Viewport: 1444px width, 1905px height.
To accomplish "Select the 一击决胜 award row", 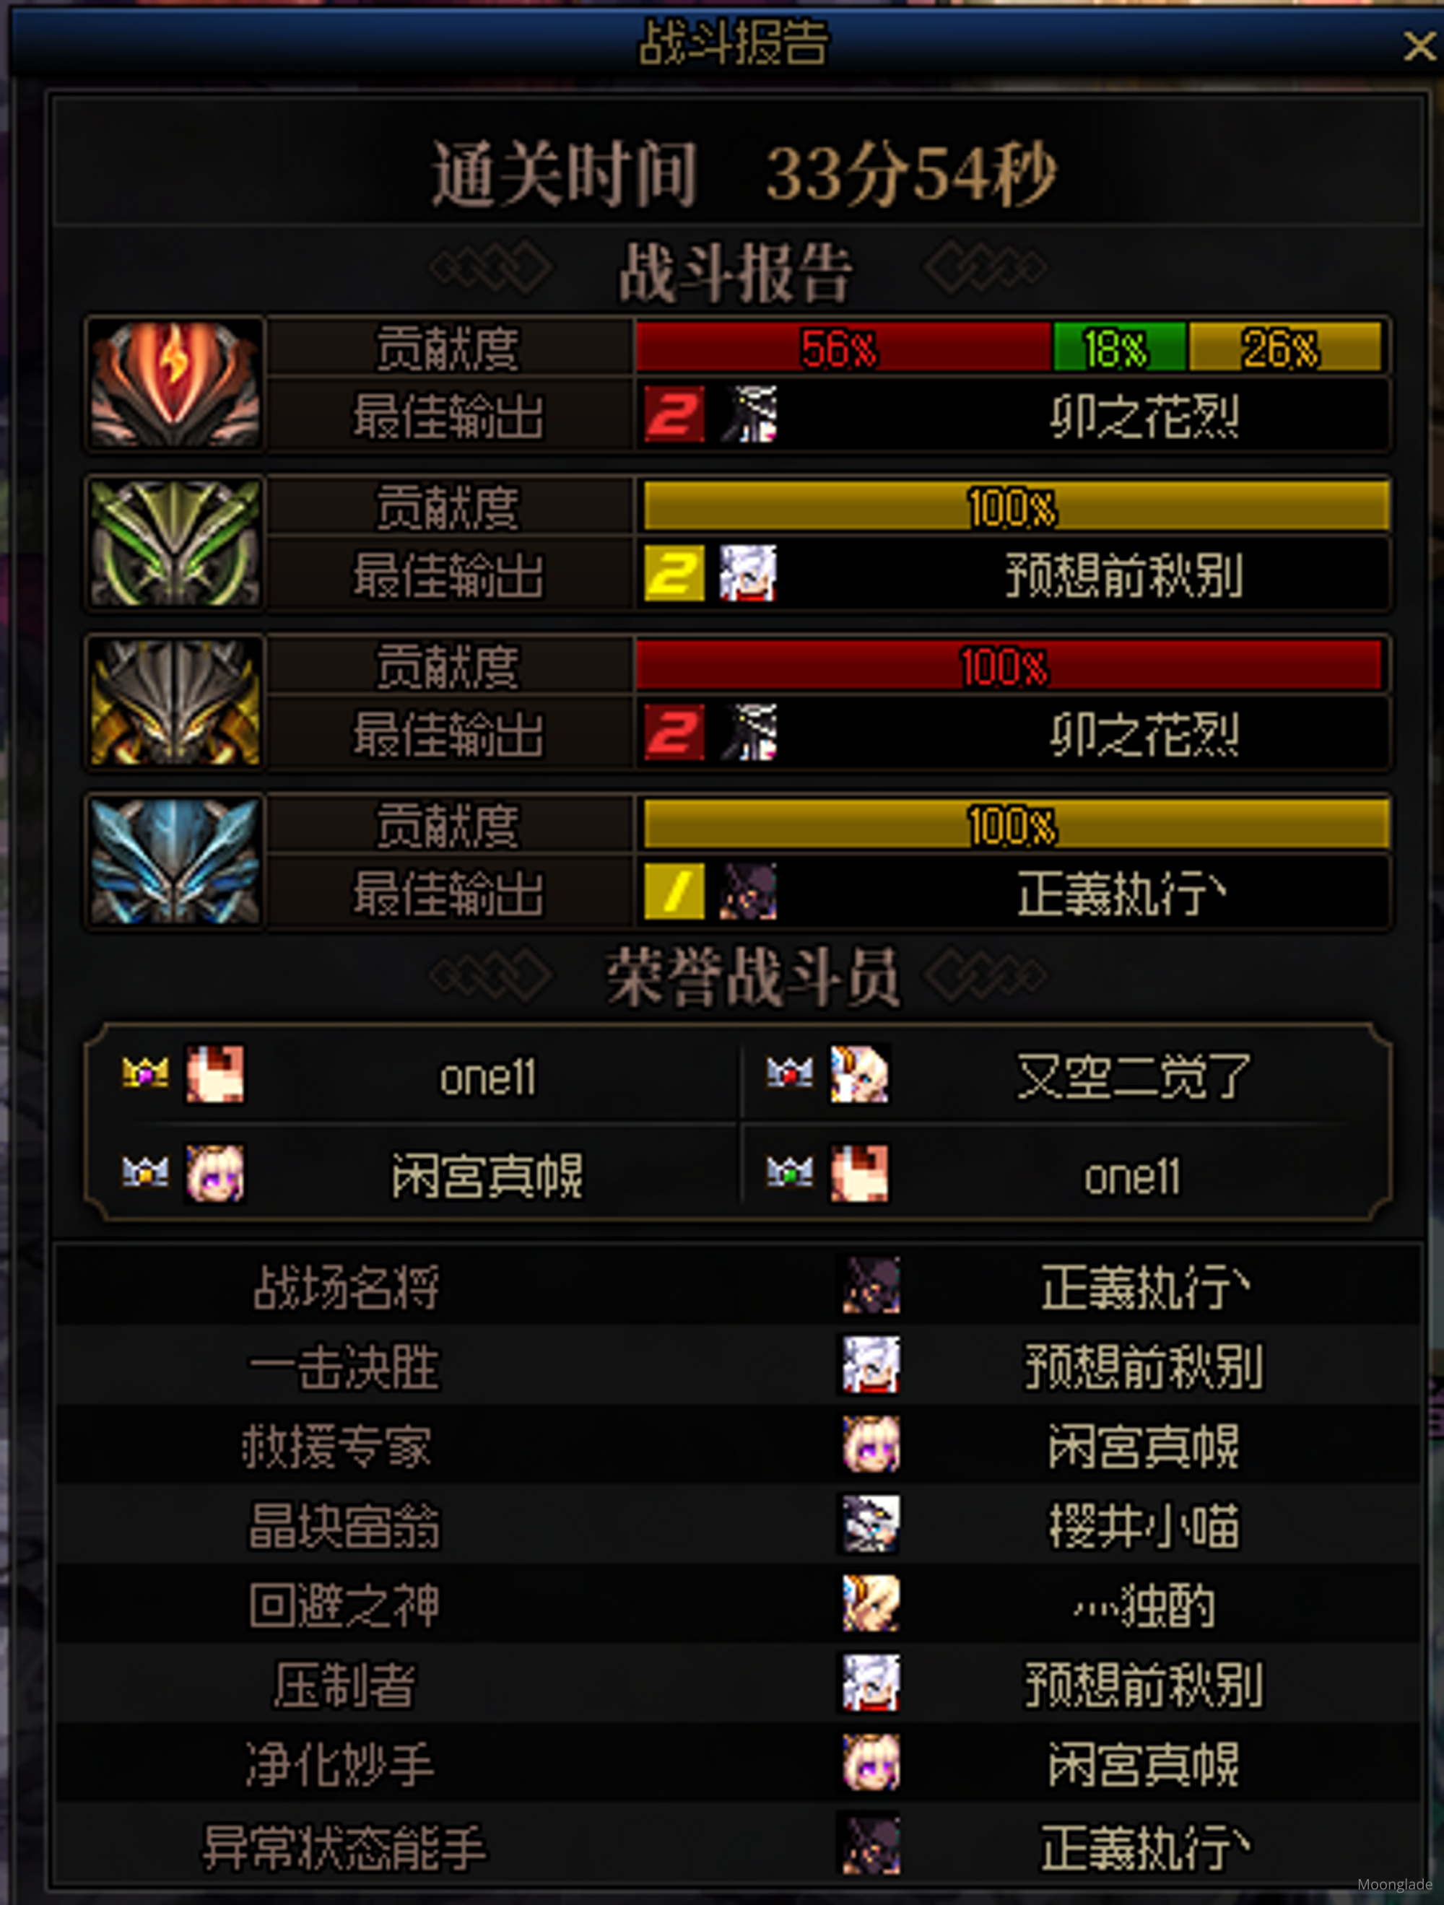I will (739, 1366).
